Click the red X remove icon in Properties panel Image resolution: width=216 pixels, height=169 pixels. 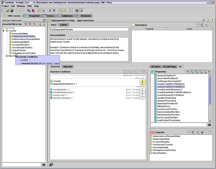(x=209, y=72)
